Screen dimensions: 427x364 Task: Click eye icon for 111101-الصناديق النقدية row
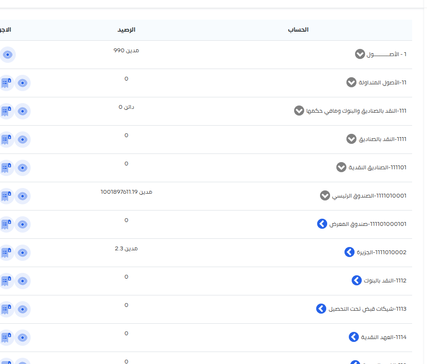click(x=22, y=168)
